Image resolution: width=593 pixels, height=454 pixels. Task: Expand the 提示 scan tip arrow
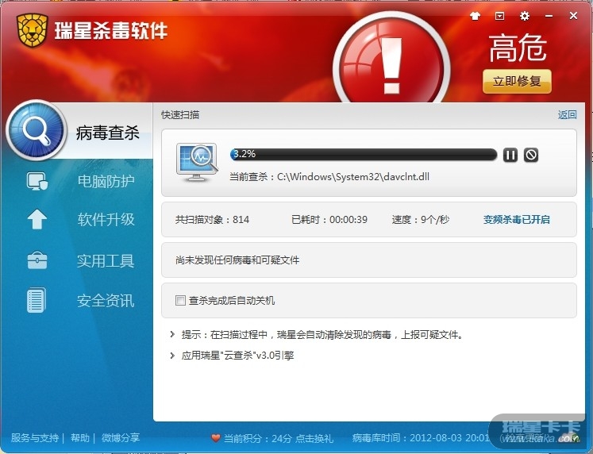click(x=172, y=334)
